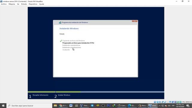This screenshot has height=108, width=192.
Task: Click the network adapter status icon
Action: (163, 102)
